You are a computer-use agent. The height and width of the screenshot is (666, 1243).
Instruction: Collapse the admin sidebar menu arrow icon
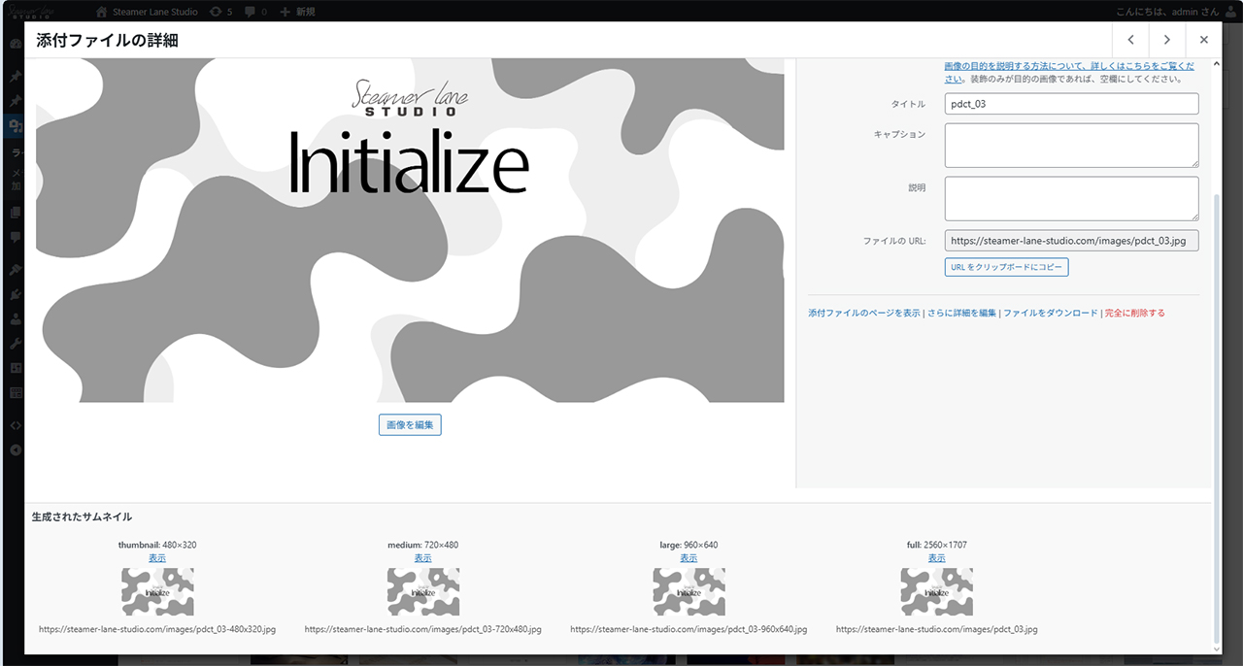16,450
